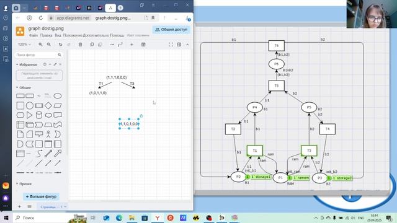Viewport: 397px width, 223px height.
Task: Select the callout speech bubble shape
Action: point(38,134)
